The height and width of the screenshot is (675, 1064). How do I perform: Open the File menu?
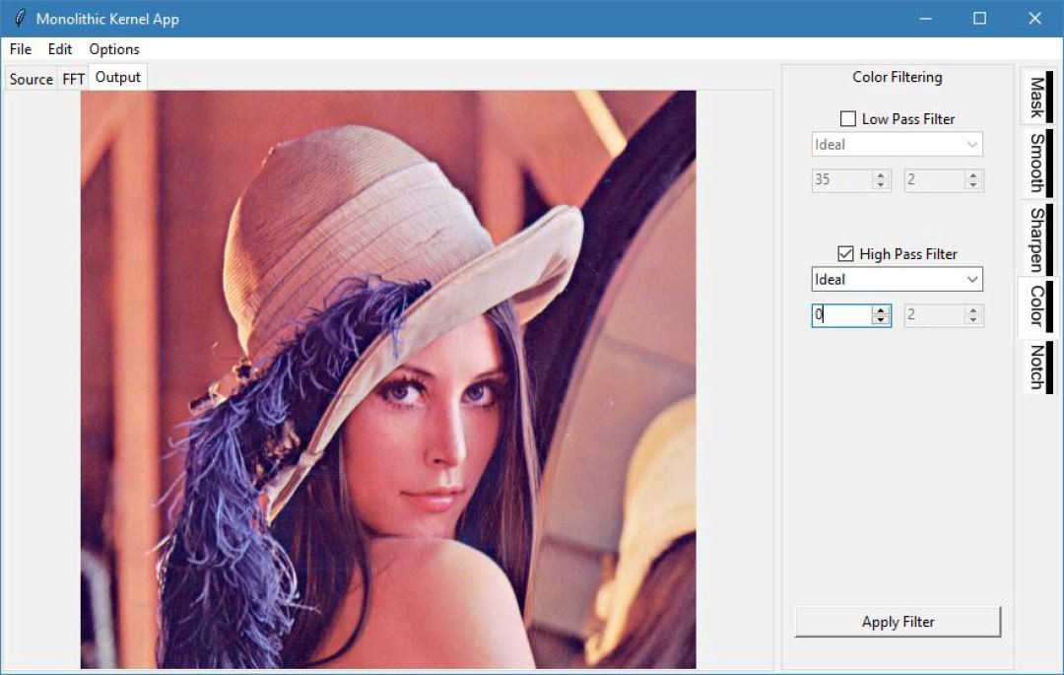coord(21,49)
